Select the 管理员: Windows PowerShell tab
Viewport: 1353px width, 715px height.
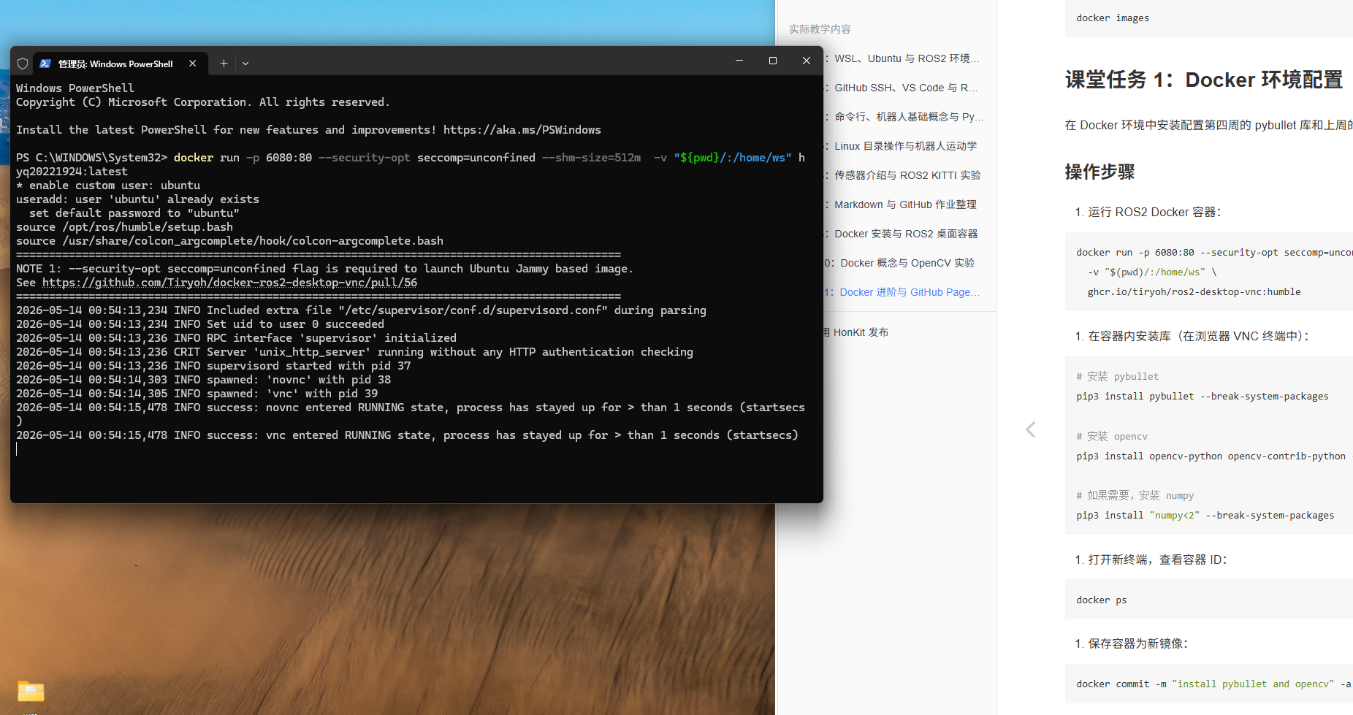[x=121, y=64]
